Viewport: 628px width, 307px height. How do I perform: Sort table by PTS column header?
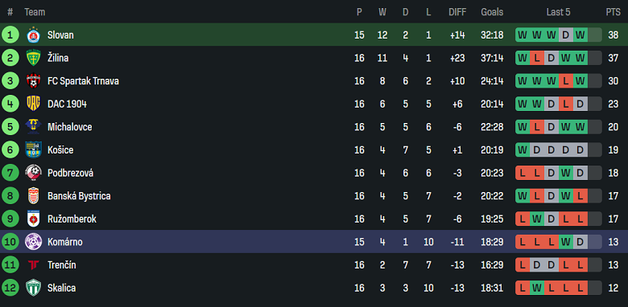613,12
